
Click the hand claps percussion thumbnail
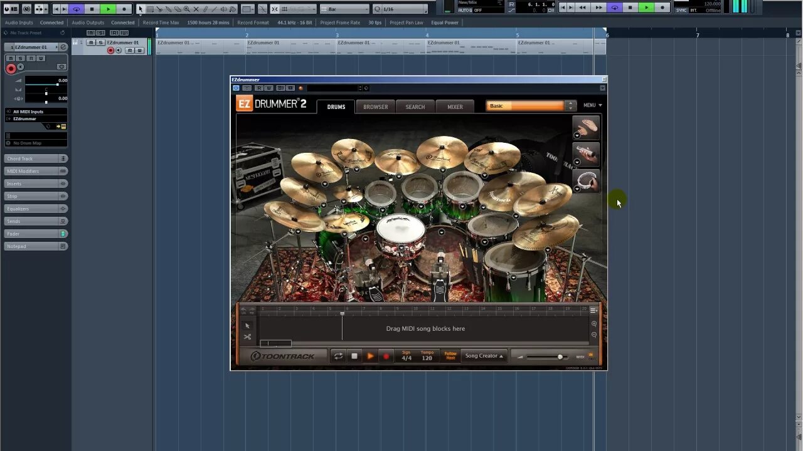(586, 127)
